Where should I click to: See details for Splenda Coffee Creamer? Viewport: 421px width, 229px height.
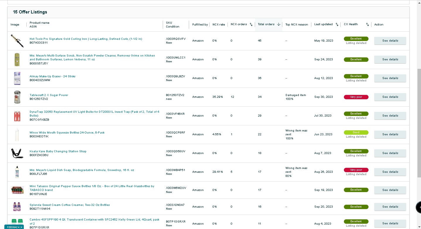(390, 207)
